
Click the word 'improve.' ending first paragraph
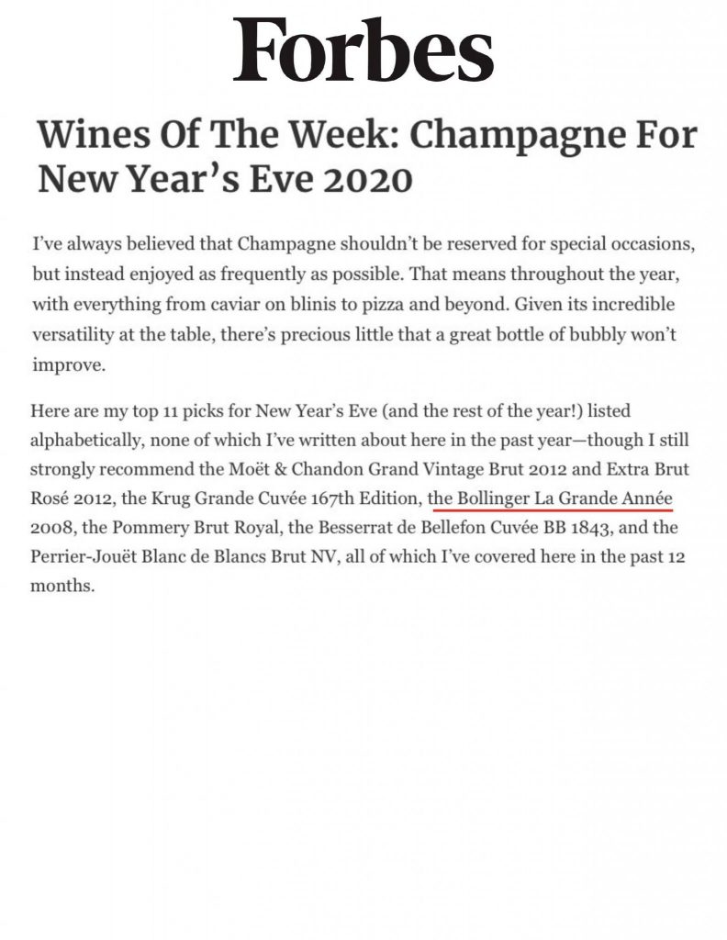(x=69, y=365)
